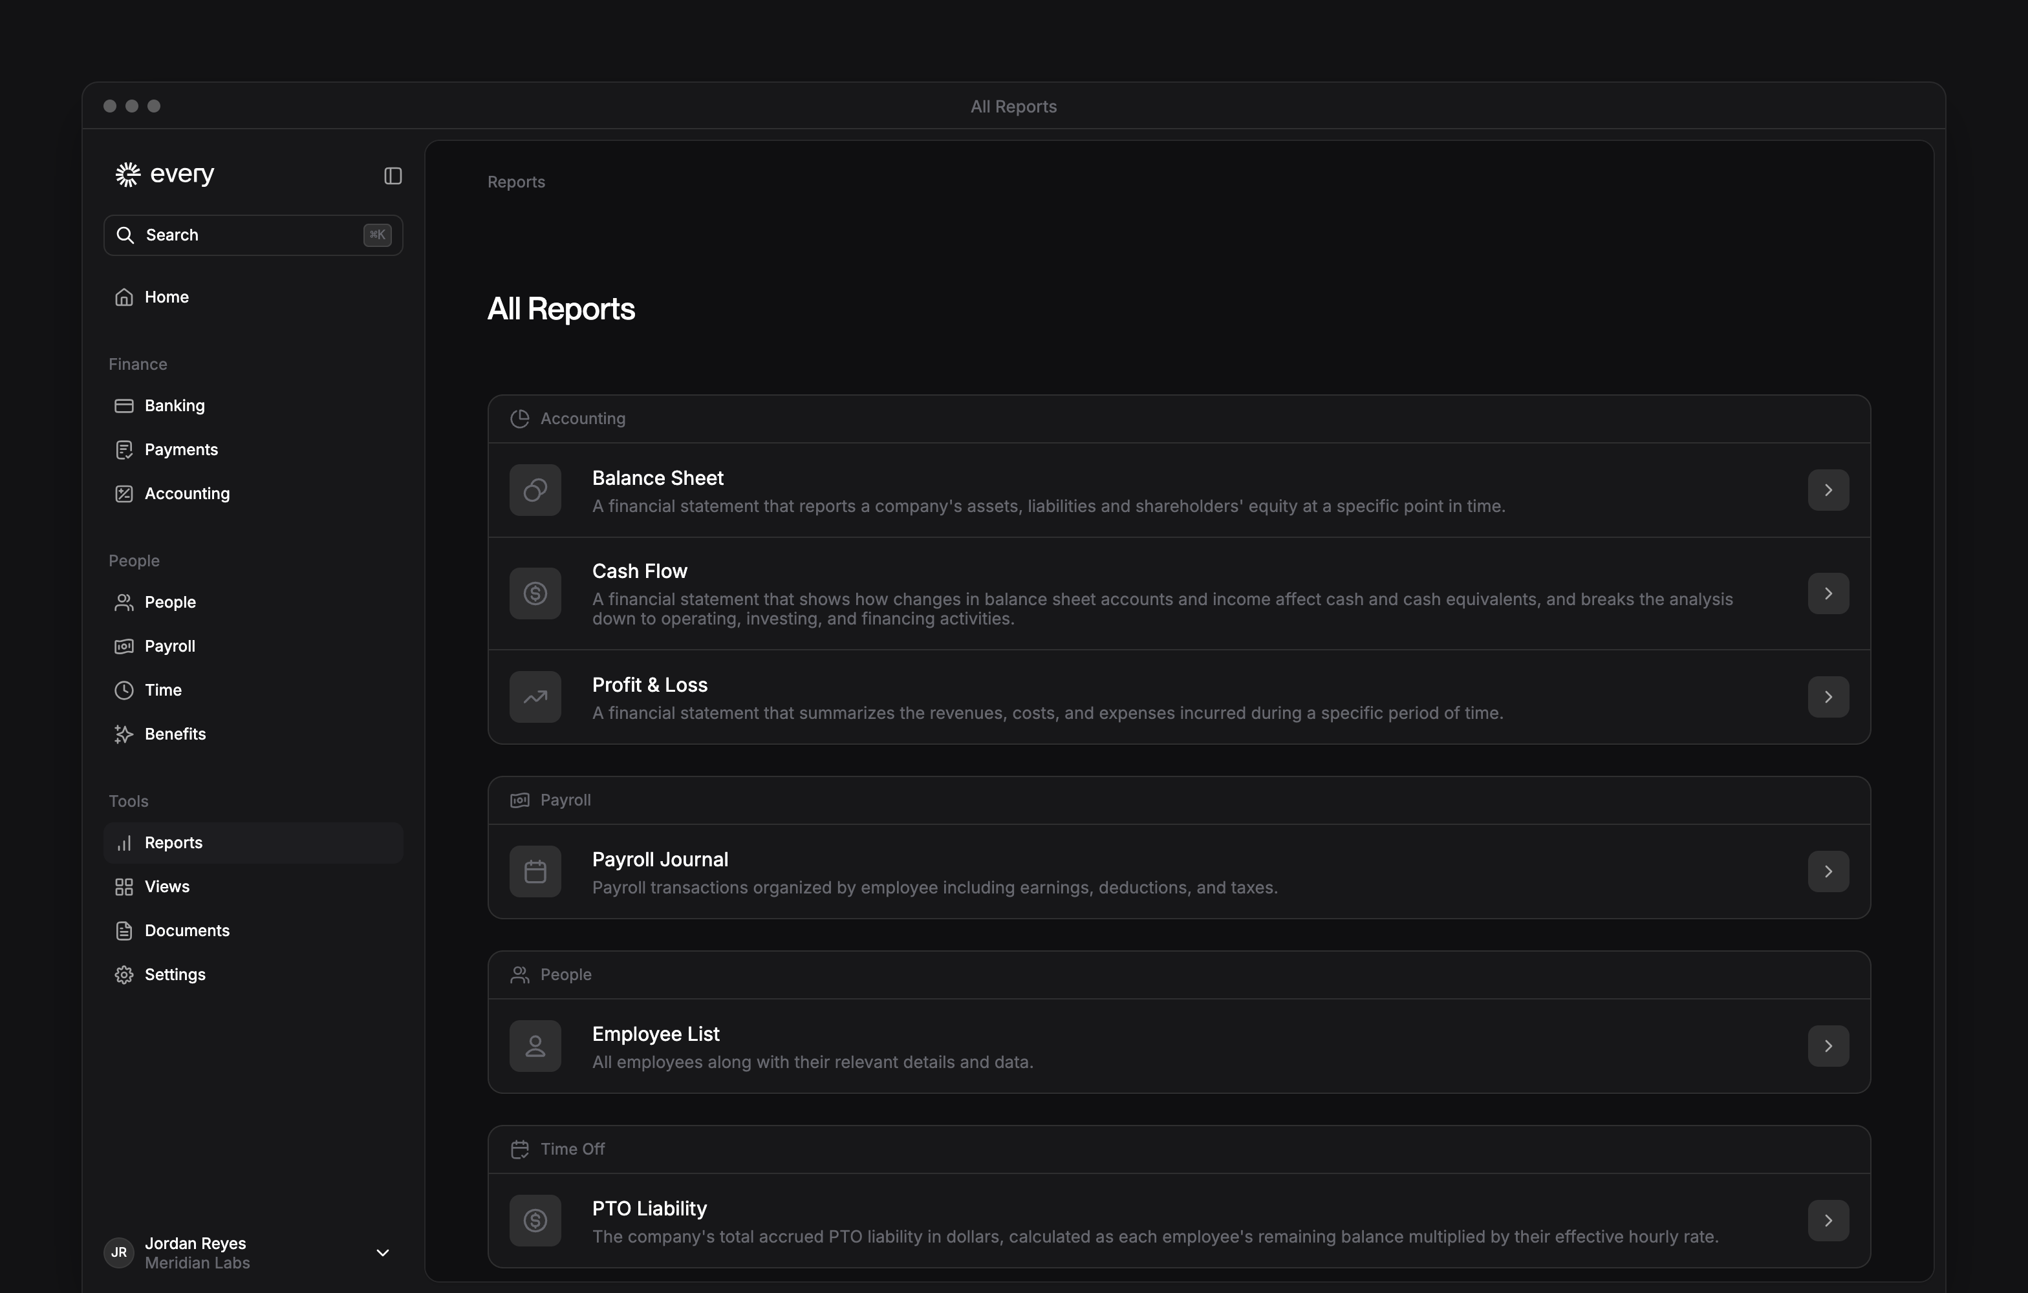Go to Home in sidebar
Image resolution: width=2028 pixels, height=1293 pixels.
(253, 297)
